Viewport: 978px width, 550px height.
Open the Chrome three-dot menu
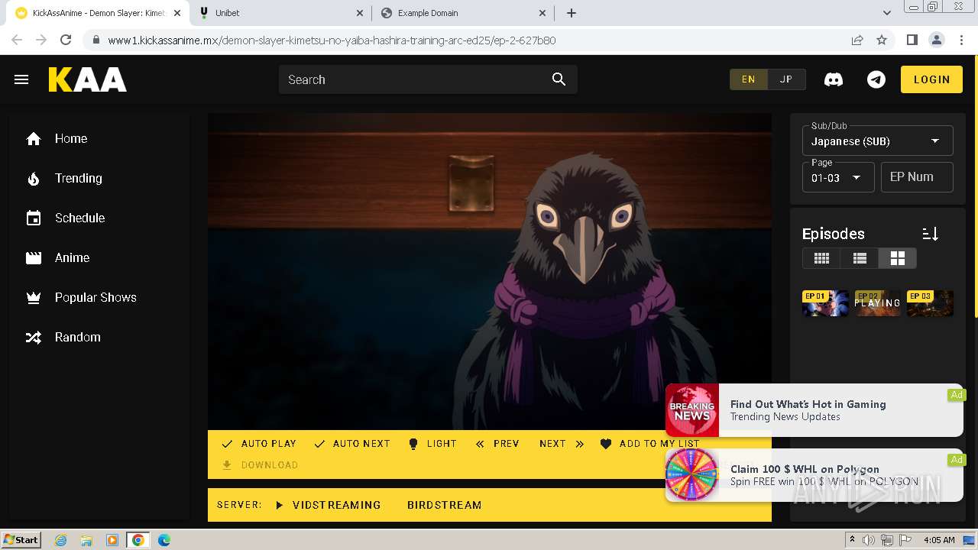(960, 40)
